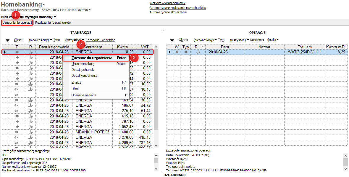This screenshot has height=177, width=349.
Task: Click the Typ arrow icon in the Operacje row
Action: click(186, 52)
